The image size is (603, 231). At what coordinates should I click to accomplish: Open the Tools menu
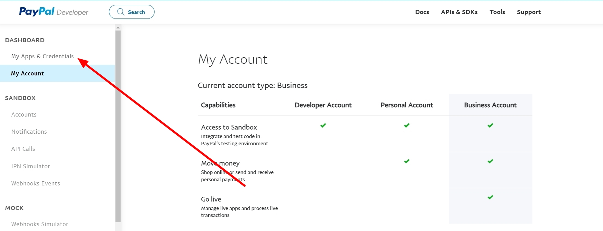coord(497,12)
